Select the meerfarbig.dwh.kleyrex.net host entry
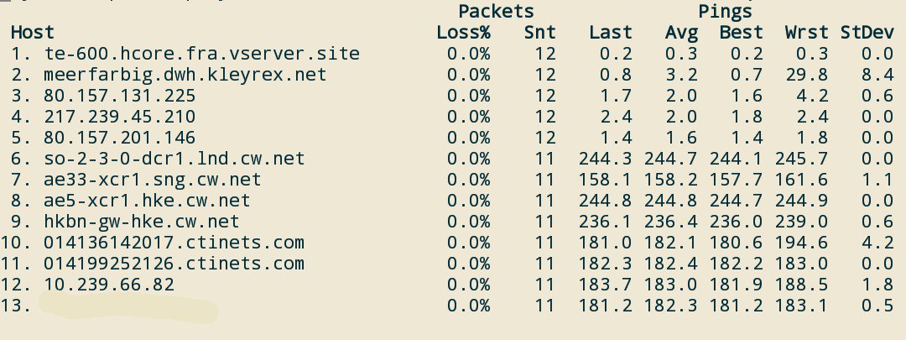Image resolution: width=906 pixels, height=340 pixels. click(185, 75)
